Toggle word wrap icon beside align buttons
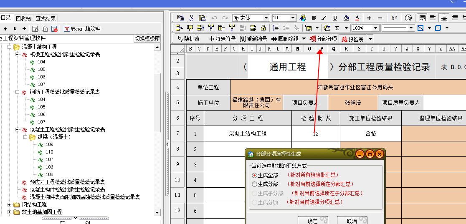 pos(422,18)
